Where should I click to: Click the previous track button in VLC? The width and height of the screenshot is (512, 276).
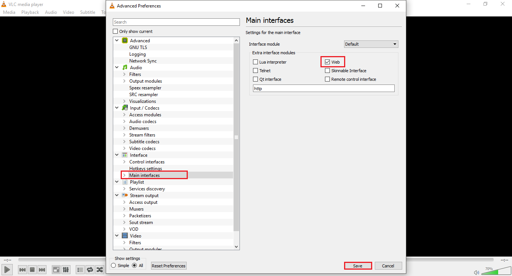click(x=22, y=269)
